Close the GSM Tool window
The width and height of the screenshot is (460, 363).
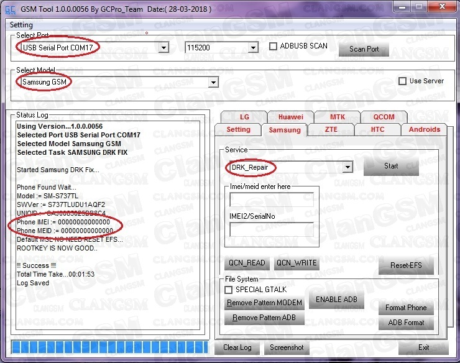(442, 6)
